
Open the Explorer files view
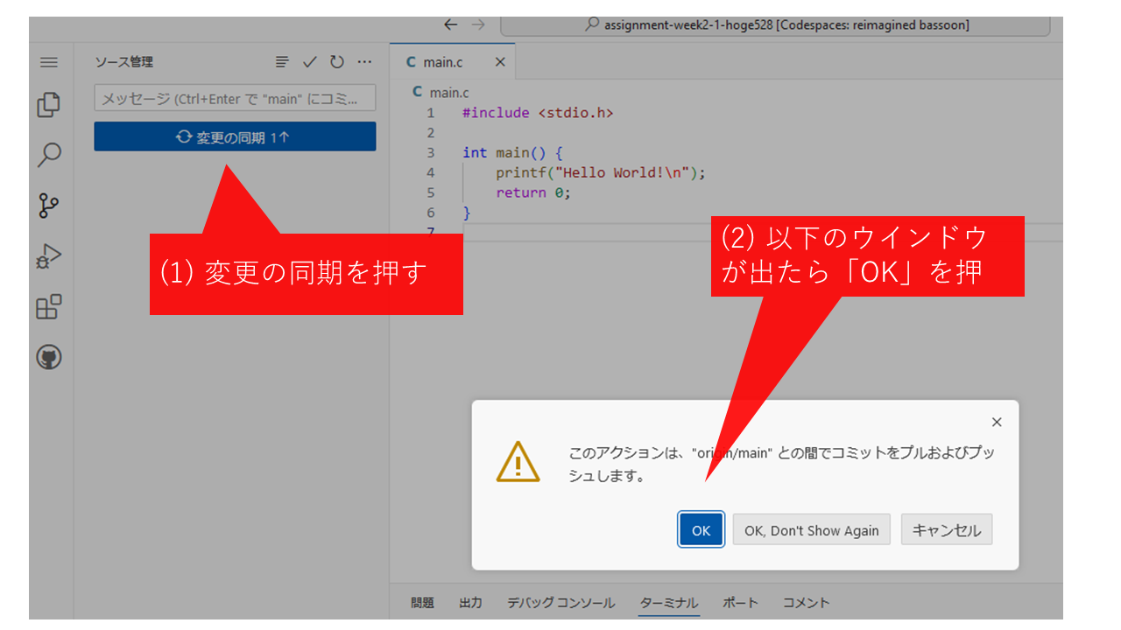click(x=49, y=105)
